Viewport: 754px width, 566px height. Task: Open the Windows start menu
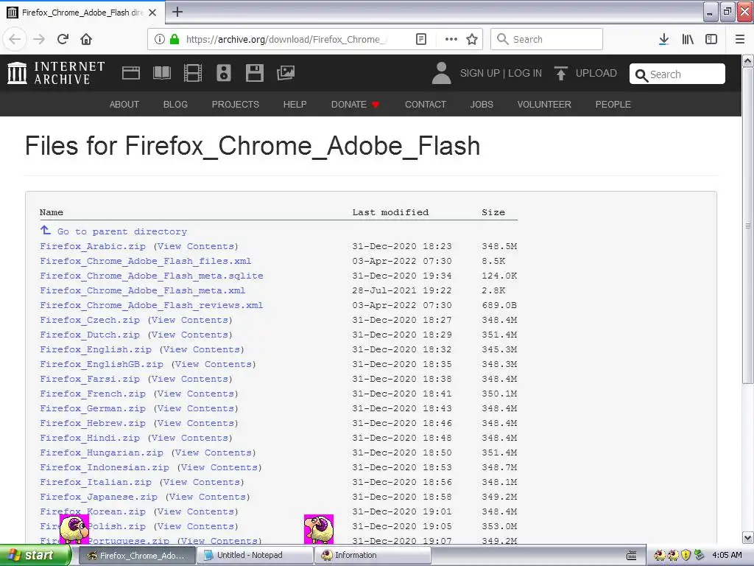click(36, 556)
